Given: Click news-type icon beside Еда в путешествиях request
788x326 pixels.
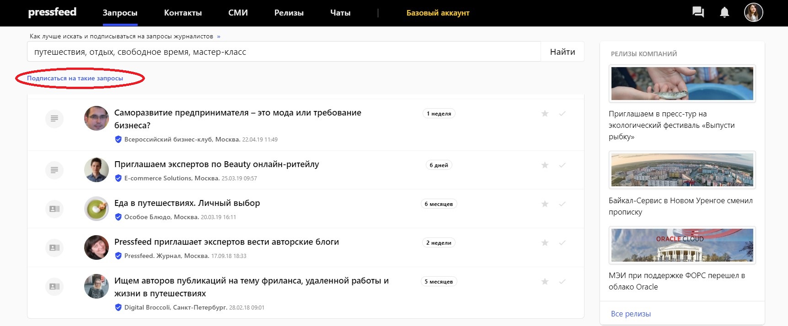Looking at the screenshot, I should click(x=54, y=209).
